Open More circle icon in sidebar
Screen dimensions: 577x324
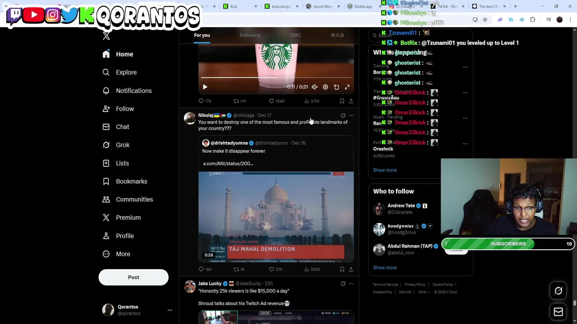click(106, 254)
